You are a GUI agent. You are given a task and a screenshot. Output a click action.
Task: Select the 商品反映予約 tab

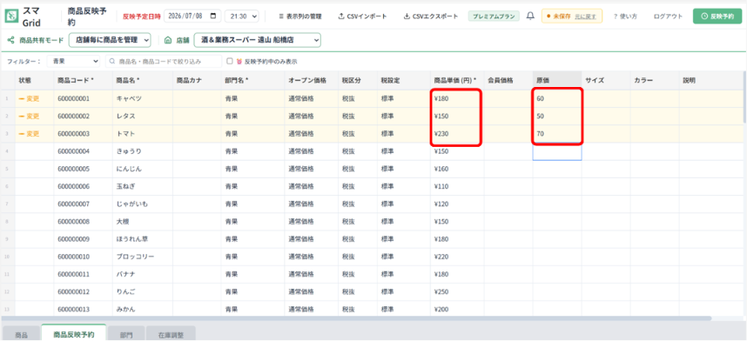click(x=74, y=334)
